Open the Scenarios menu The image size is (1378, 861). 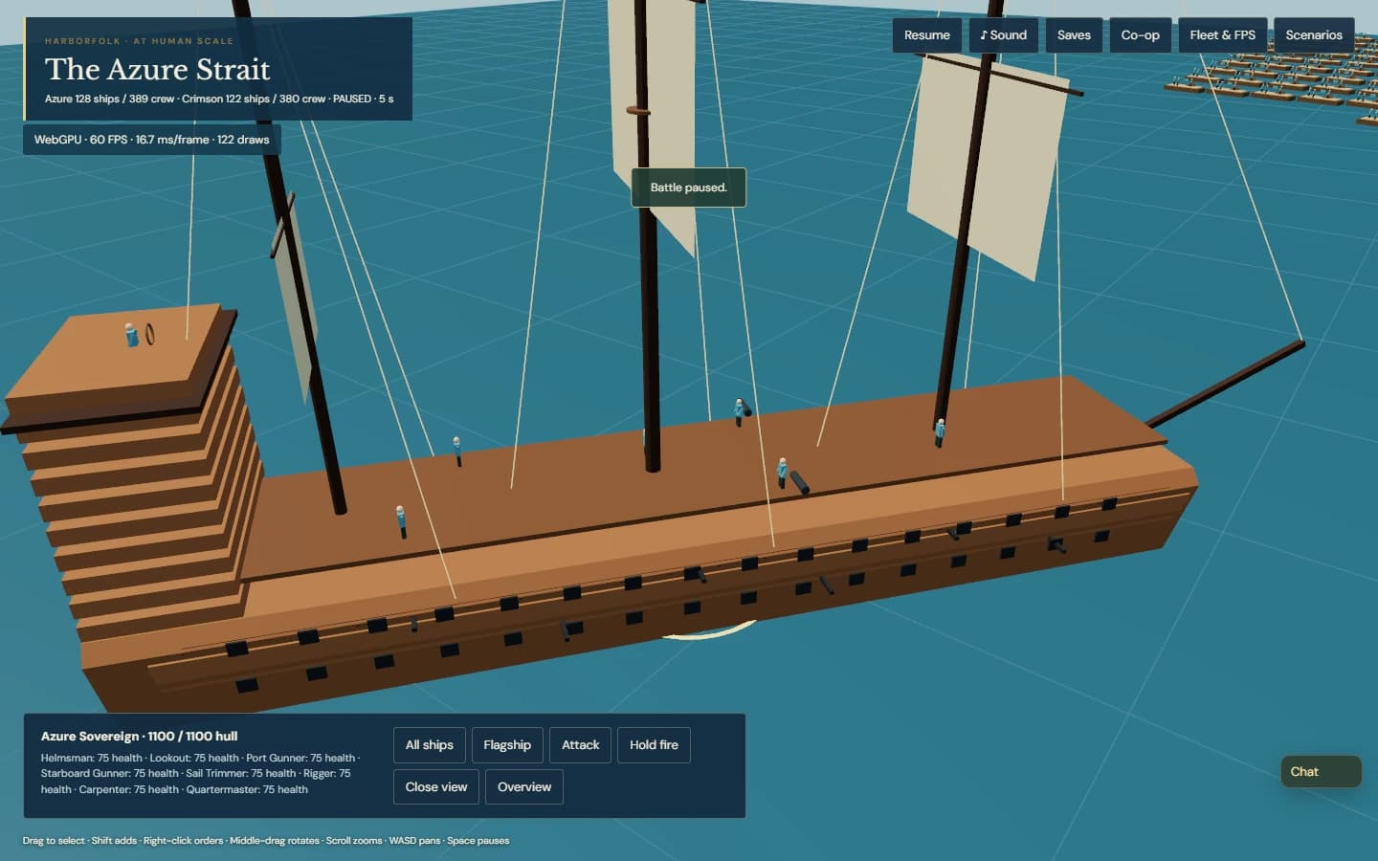click(x=1313, y=35)
